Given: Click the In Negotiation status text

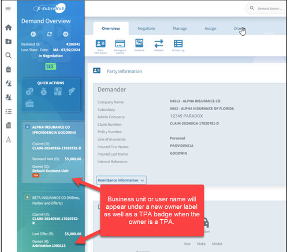Looking at the screenshot, I should pyautogui.click(x=51, y=56).
